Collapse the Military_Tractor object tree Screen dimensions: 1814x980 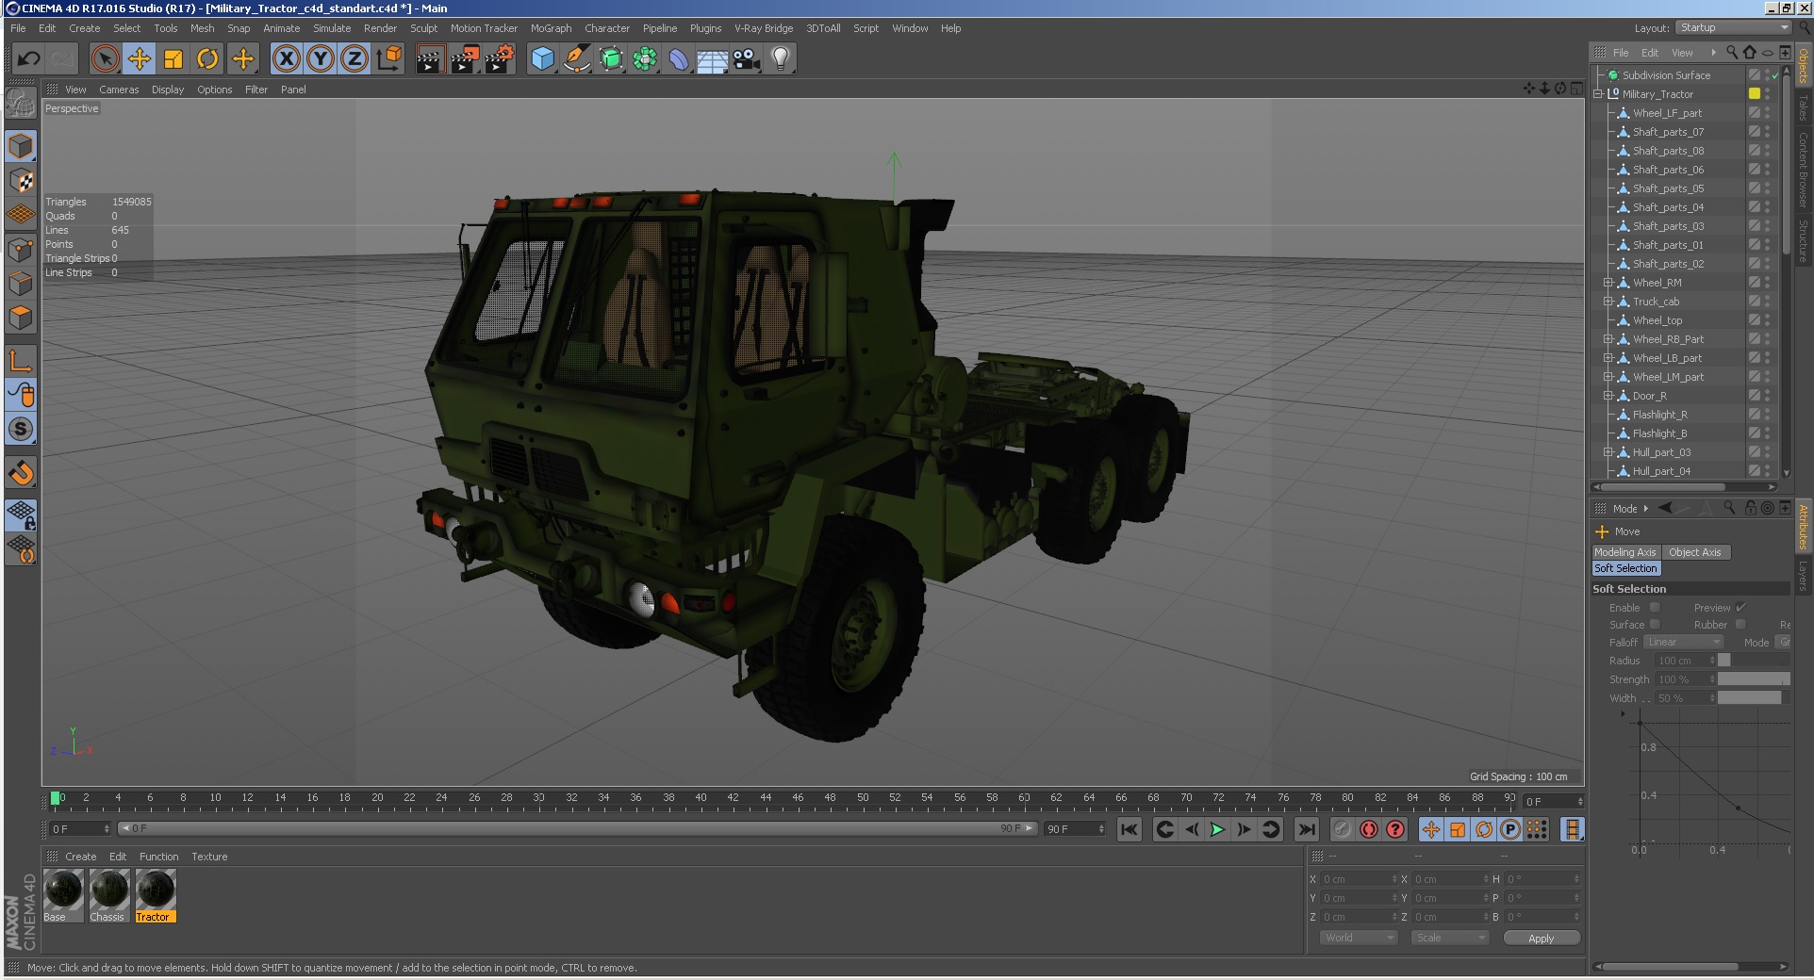tap(1598, 94)
